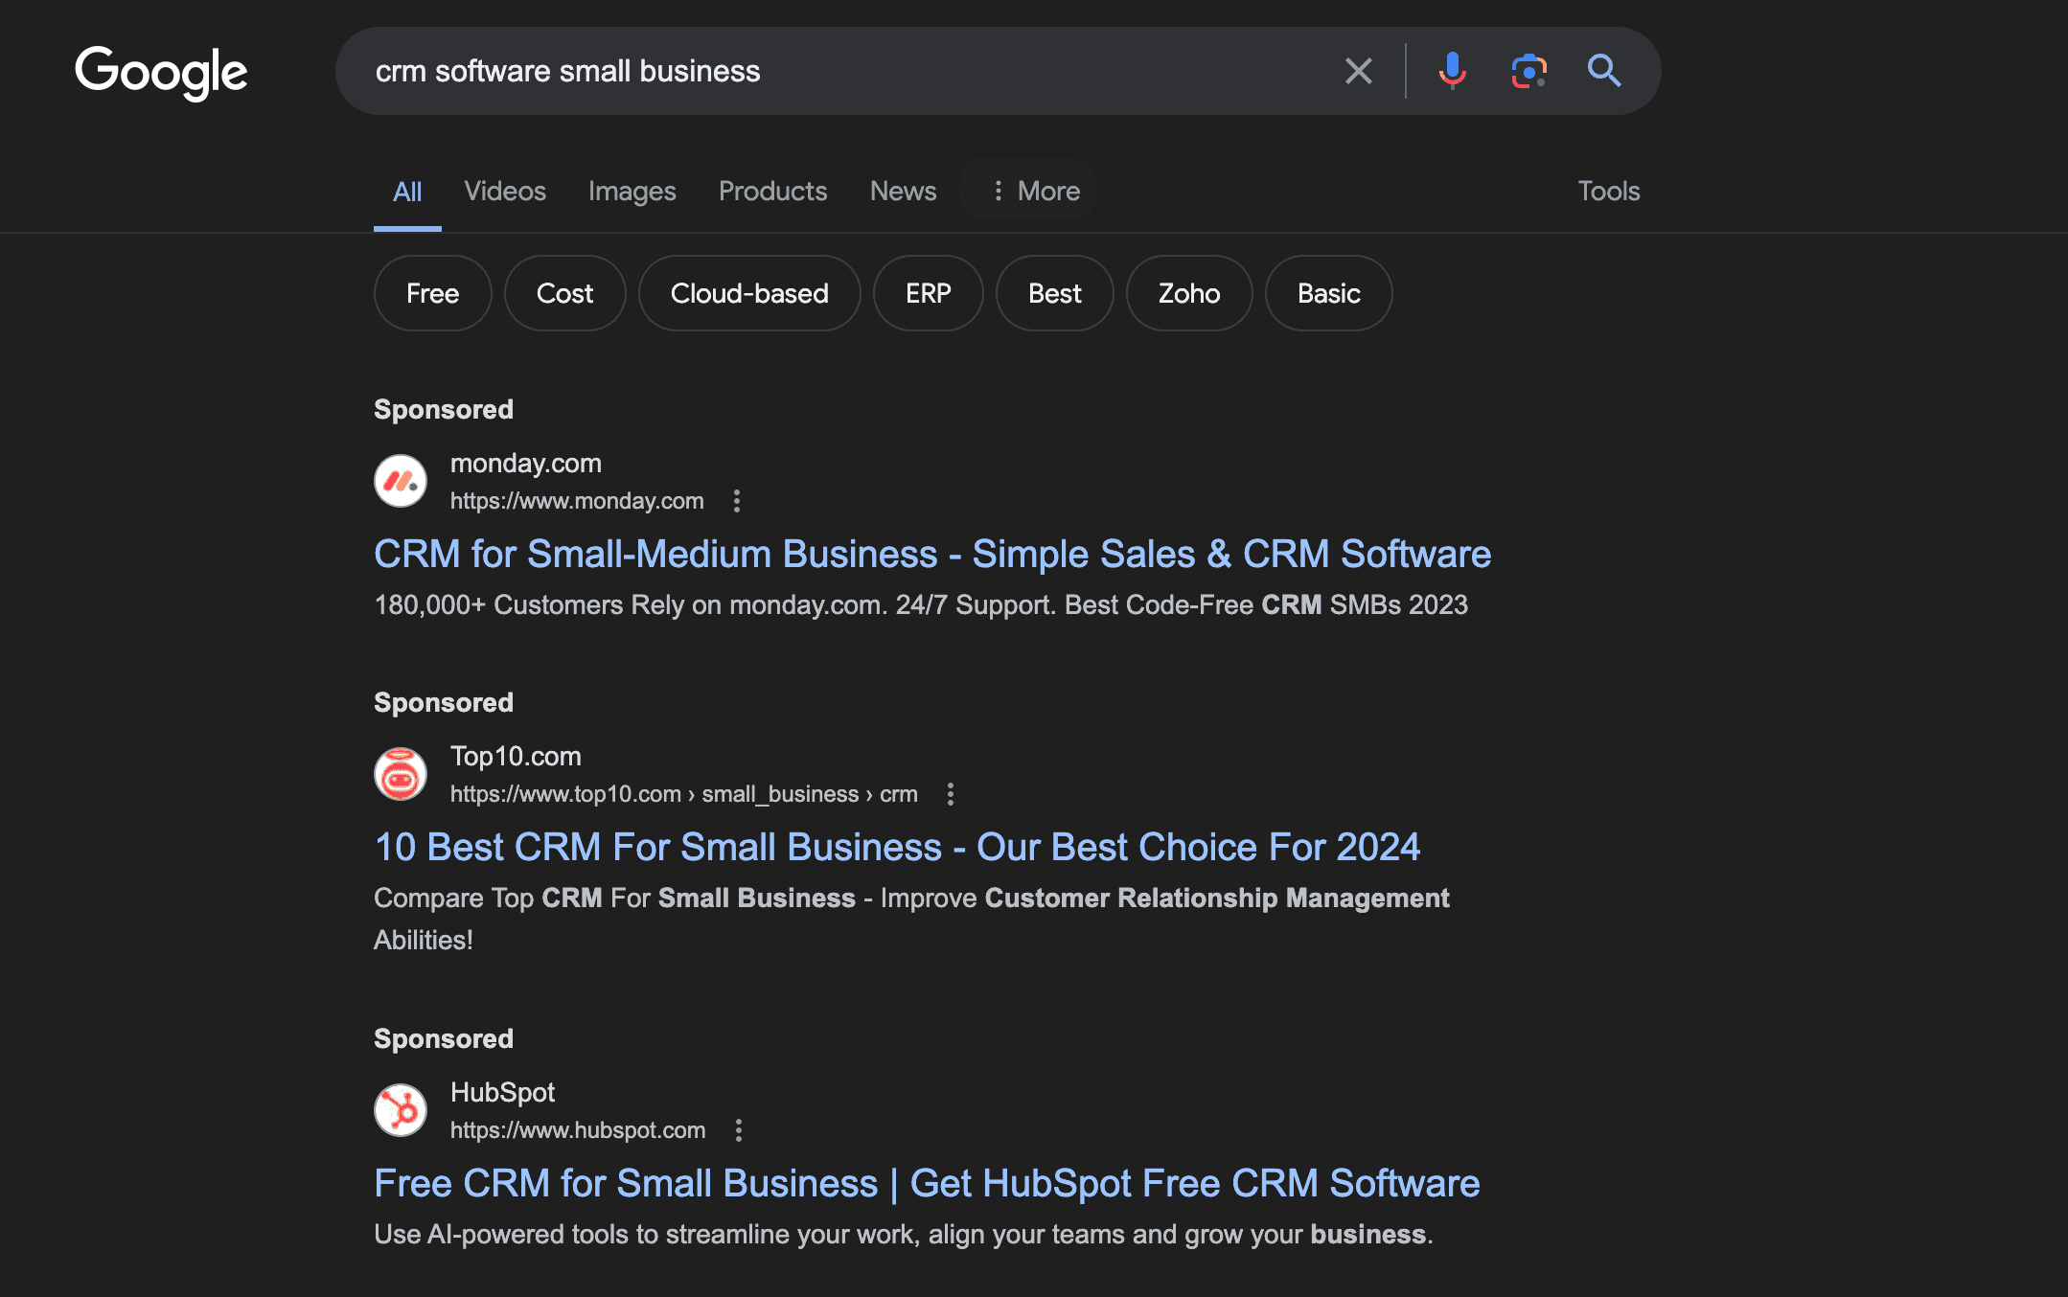
Task: Click the Google logo
Action: pyautogui.click(x=161, y=70)
